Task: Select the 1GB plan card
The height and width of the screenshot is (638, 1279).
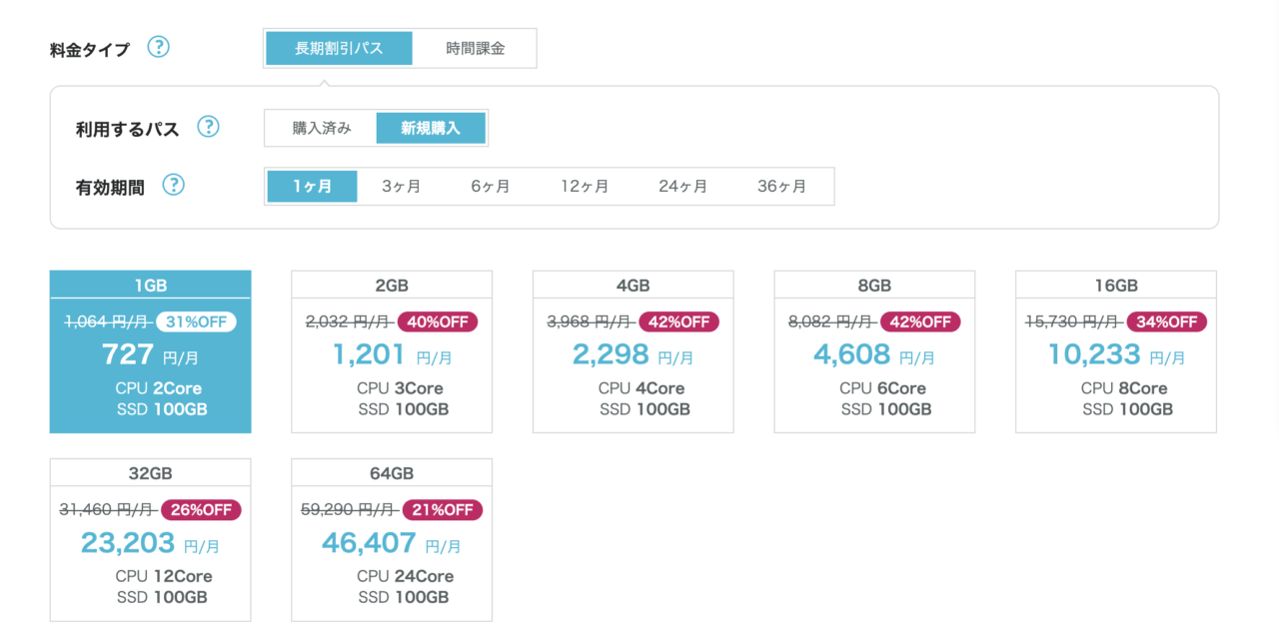Action: point(150,351)
